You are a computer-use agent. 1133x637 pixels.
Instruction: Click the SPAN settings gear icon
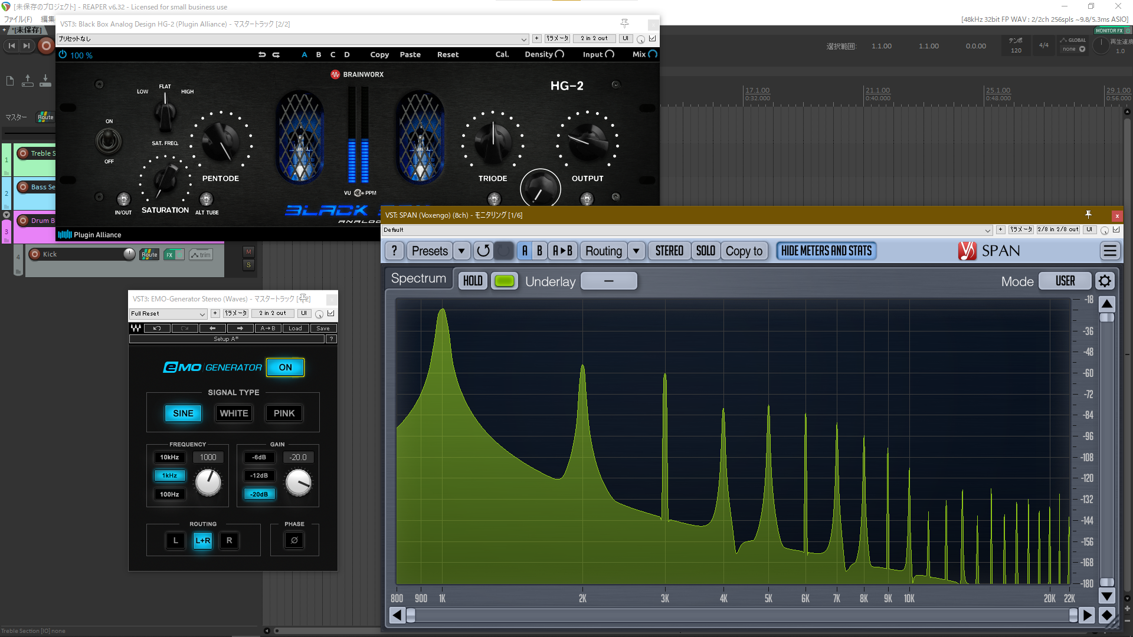(1105, 281)
